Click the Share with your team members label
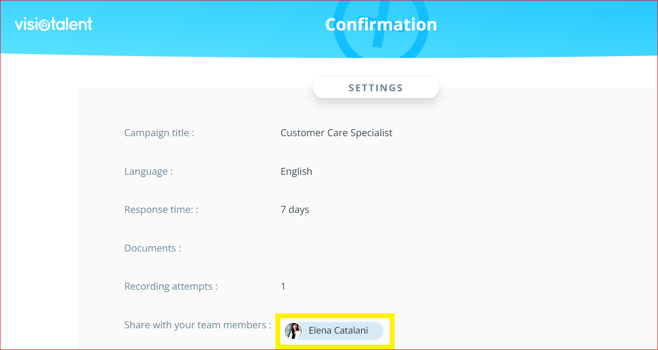Viewport: 658px width, 350px height. 197,325
